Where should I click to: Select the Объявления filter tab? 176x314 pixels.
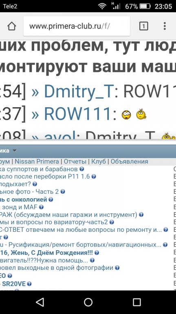130,161
